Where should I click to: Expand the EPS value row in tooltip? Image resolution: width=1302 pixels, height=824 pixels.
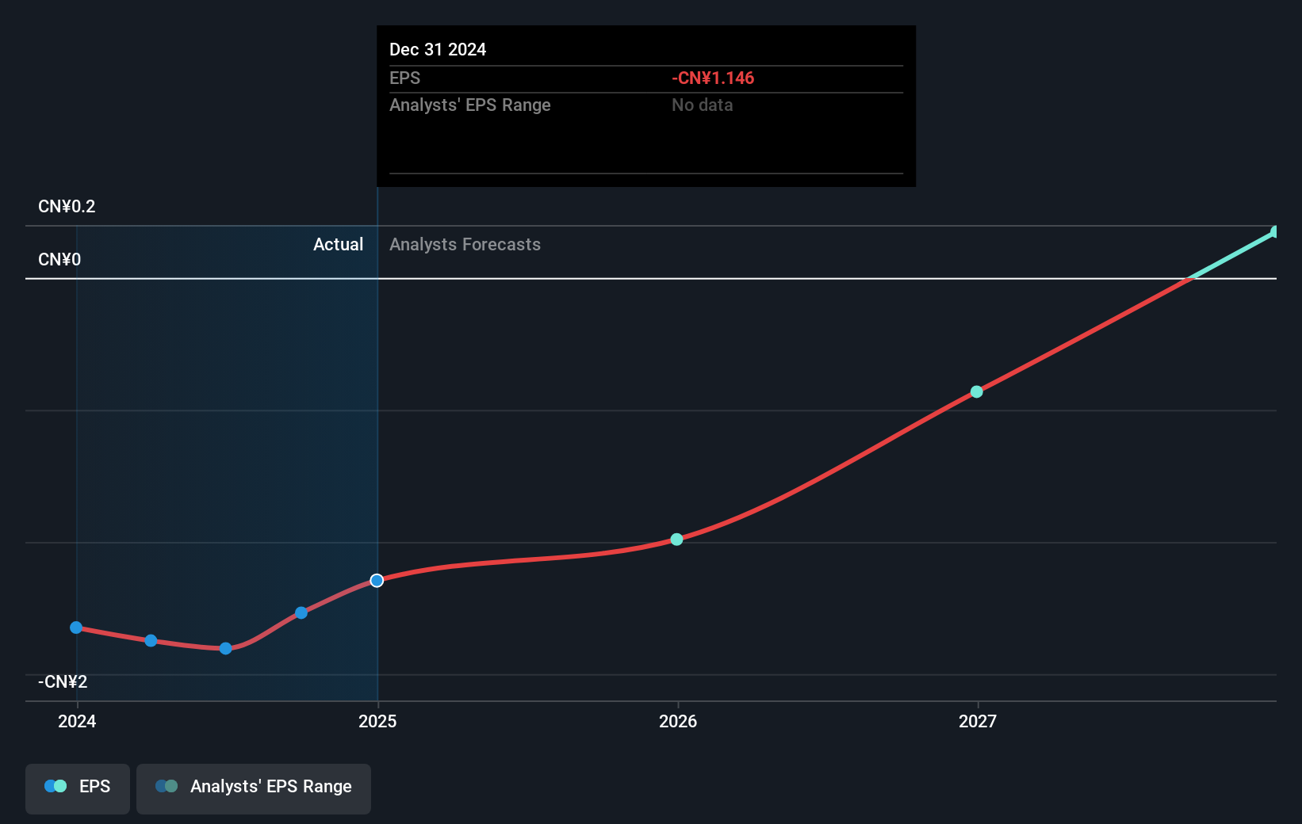click(x=404, y=78)
